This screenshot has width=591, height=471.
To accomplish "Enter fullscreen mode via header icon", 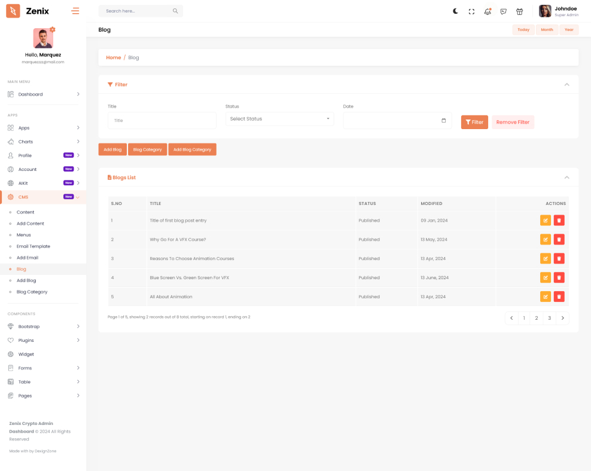I will point(471,11).
